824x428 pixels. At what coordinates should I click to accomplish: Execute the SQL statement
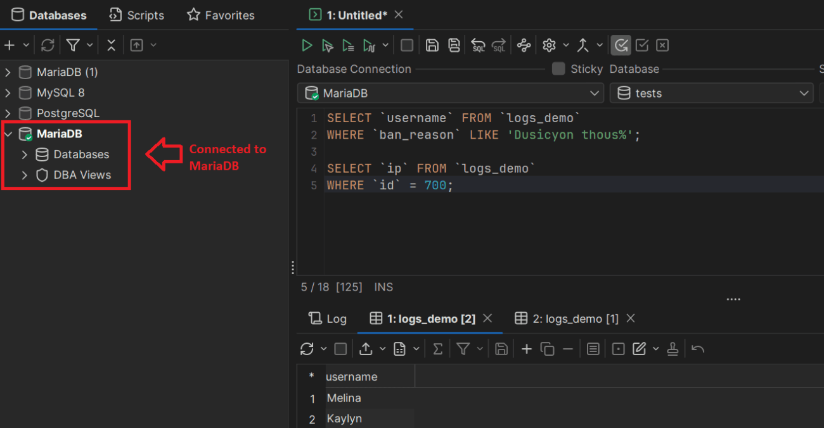(x=307, y=44)
